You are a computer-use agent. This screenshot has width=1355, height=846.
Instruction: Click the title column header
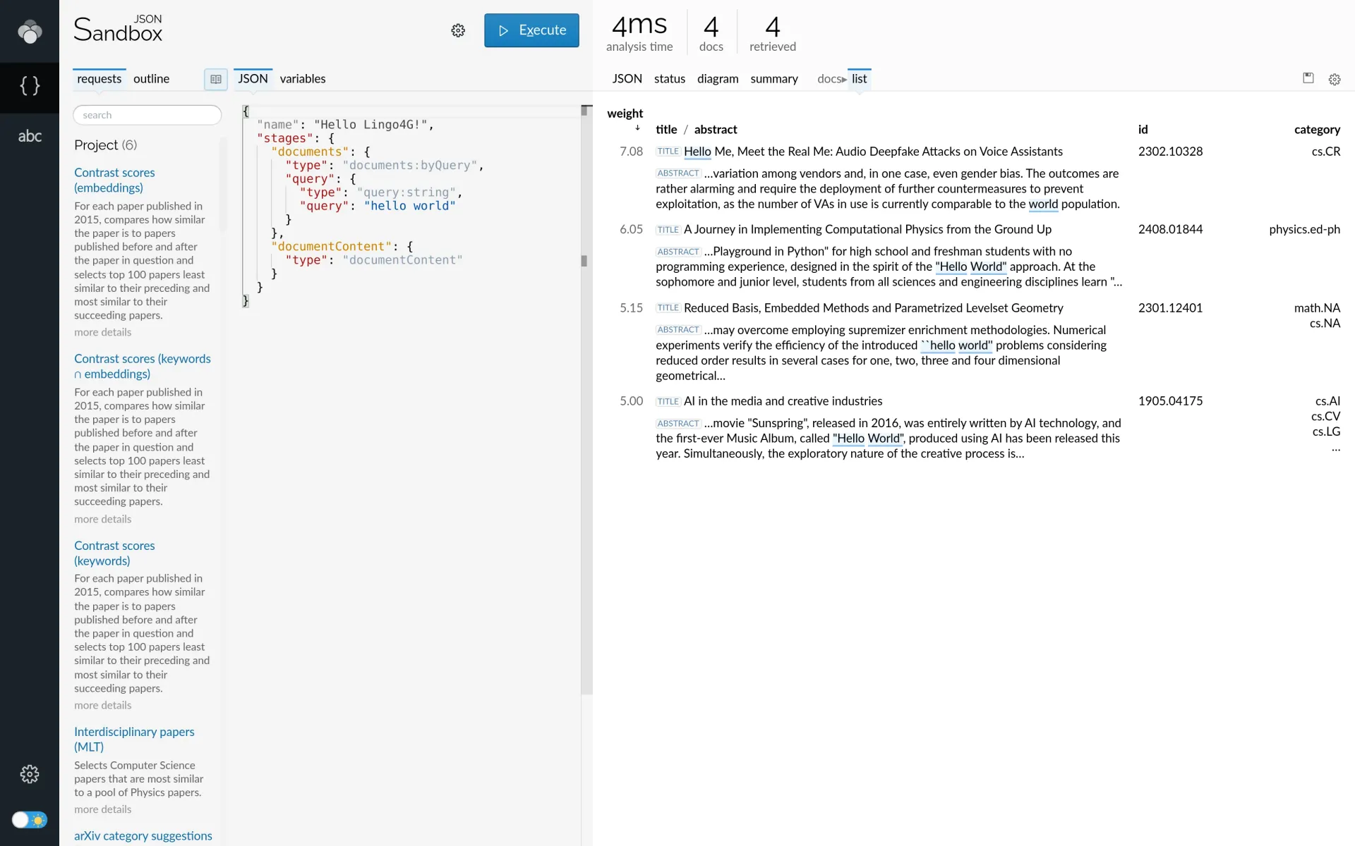(666, 130)
